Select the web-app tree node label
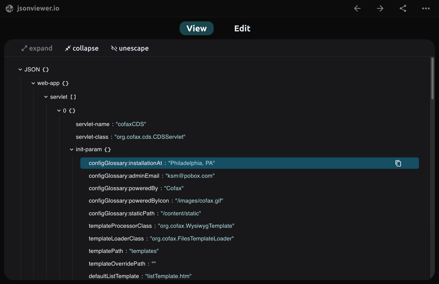Viewport: 439px width, 284px height. pyautogui.click(x=48, y=83)
